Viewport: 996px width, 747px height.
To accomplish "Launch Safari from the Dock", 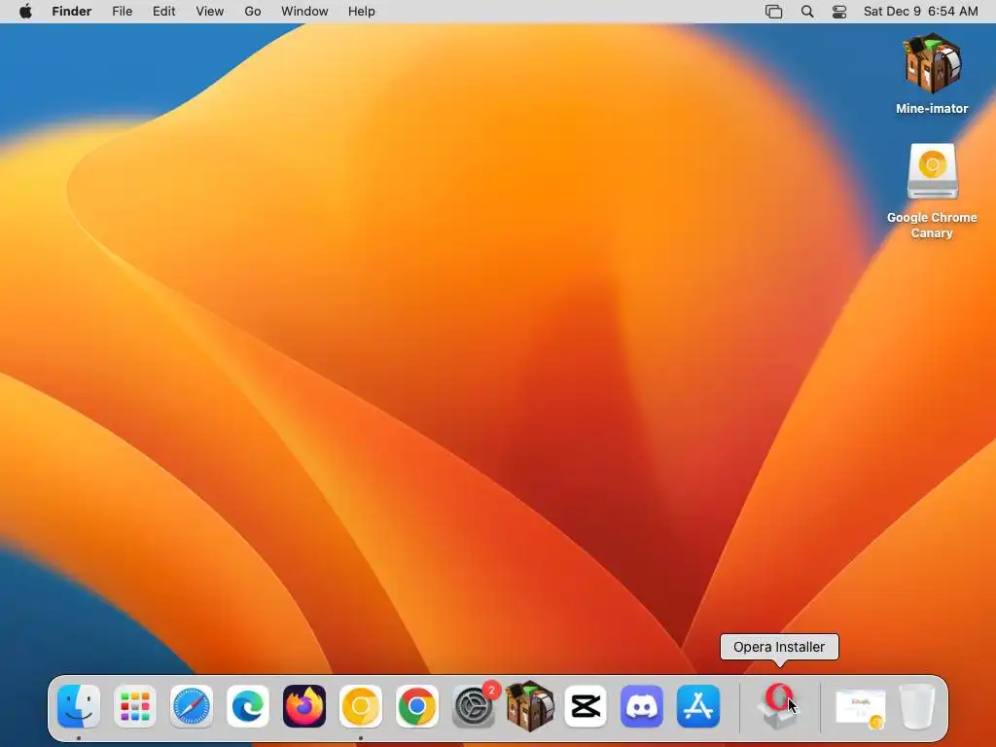I will click(192, 706).
